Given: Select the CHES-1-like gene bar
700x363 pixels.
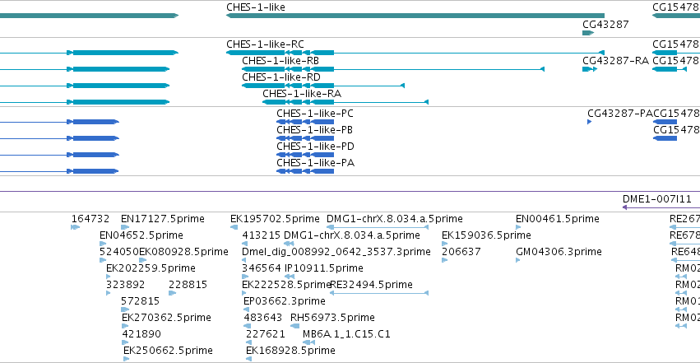Looking at the screenshot, I should tap(415, 16).
